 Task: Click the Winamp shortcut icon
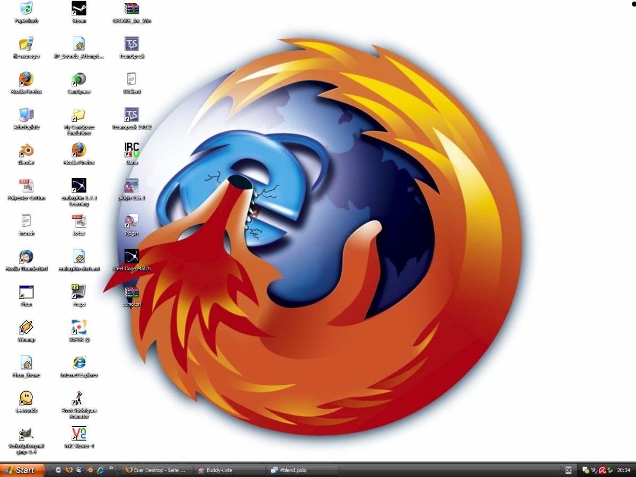click(x=26, y=328)
